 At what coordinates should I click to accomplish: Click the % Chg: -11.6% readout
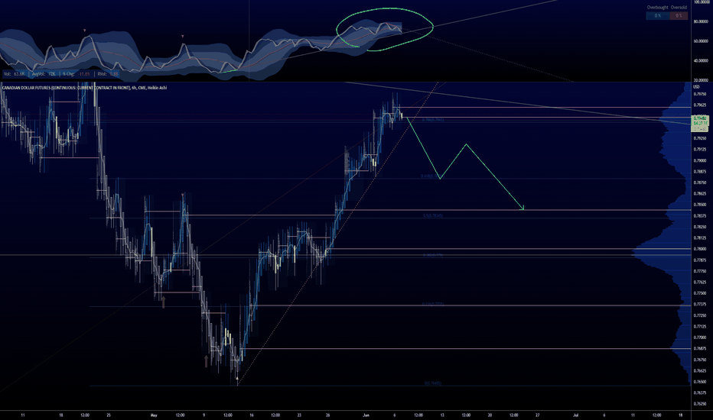[77, 73]
